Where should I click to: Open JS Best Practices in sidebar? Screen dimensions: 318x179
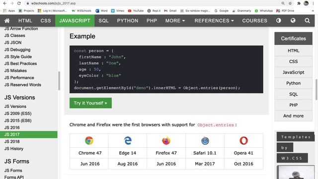[x=20, y=64]
